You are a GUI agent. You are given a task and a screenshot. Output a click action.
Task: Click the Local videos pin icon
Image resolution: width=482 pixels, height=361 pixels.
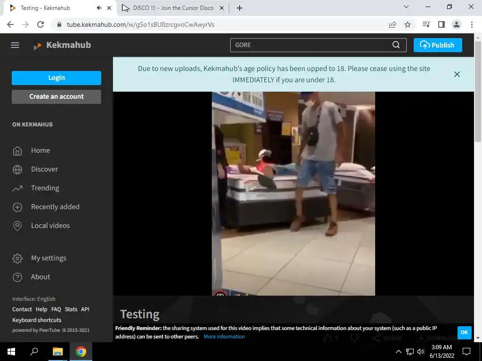17,226
